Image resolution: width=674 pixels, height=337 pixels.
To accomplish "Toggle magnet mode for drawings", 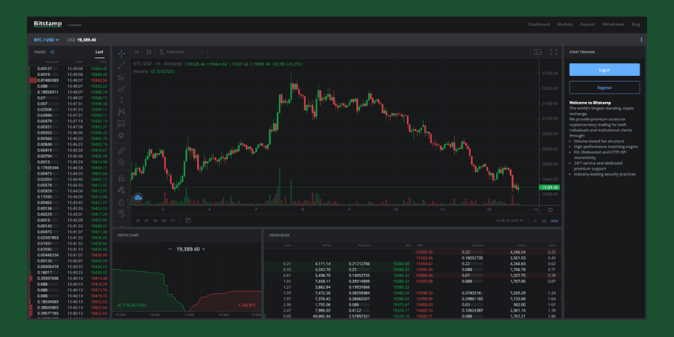I will [122, 178].
